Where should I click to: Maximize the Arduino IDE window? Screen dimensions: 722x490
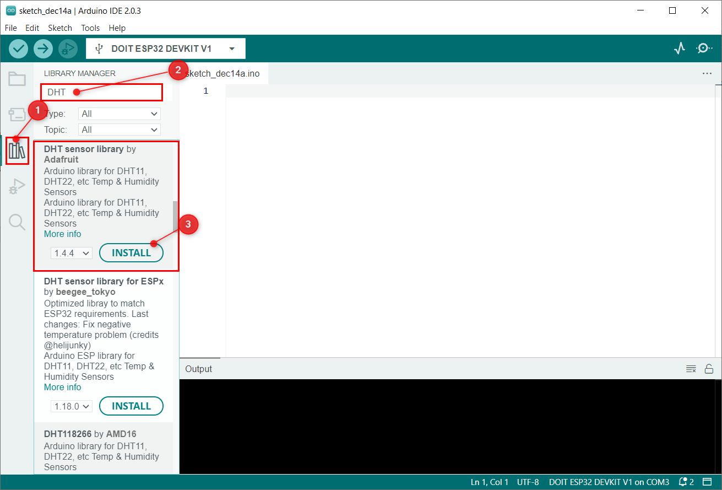click(672, 10)
